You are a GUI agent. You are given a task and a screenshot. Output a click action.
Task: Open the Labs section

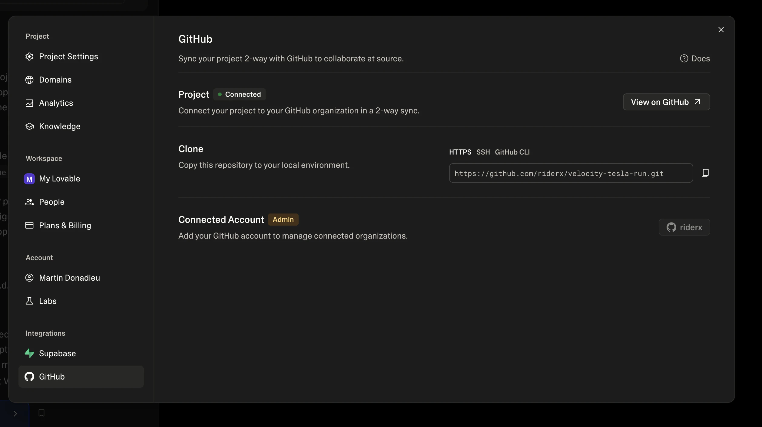(48, 301)
